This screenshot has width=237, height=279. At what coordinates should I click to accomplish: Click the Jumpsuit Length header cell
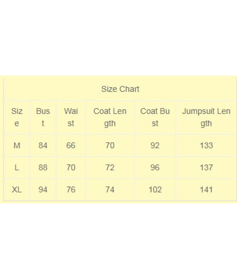206,117
